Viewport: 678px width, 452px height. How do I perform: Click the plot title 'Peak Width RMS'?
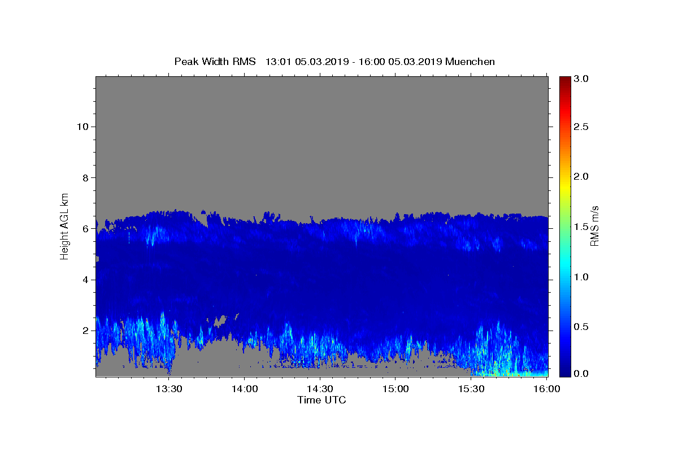(215, 62)
